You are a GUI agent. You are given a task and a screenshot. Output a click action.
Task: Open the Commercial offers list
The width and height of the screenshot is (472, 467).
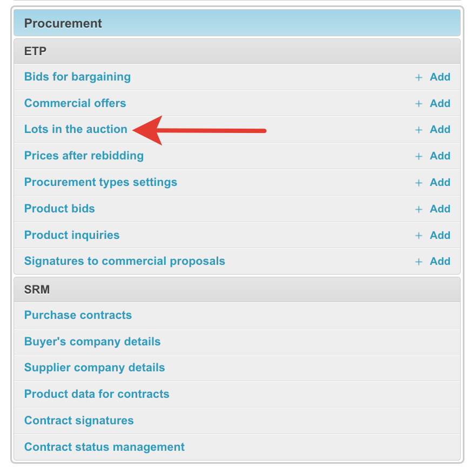pos(75,103)
